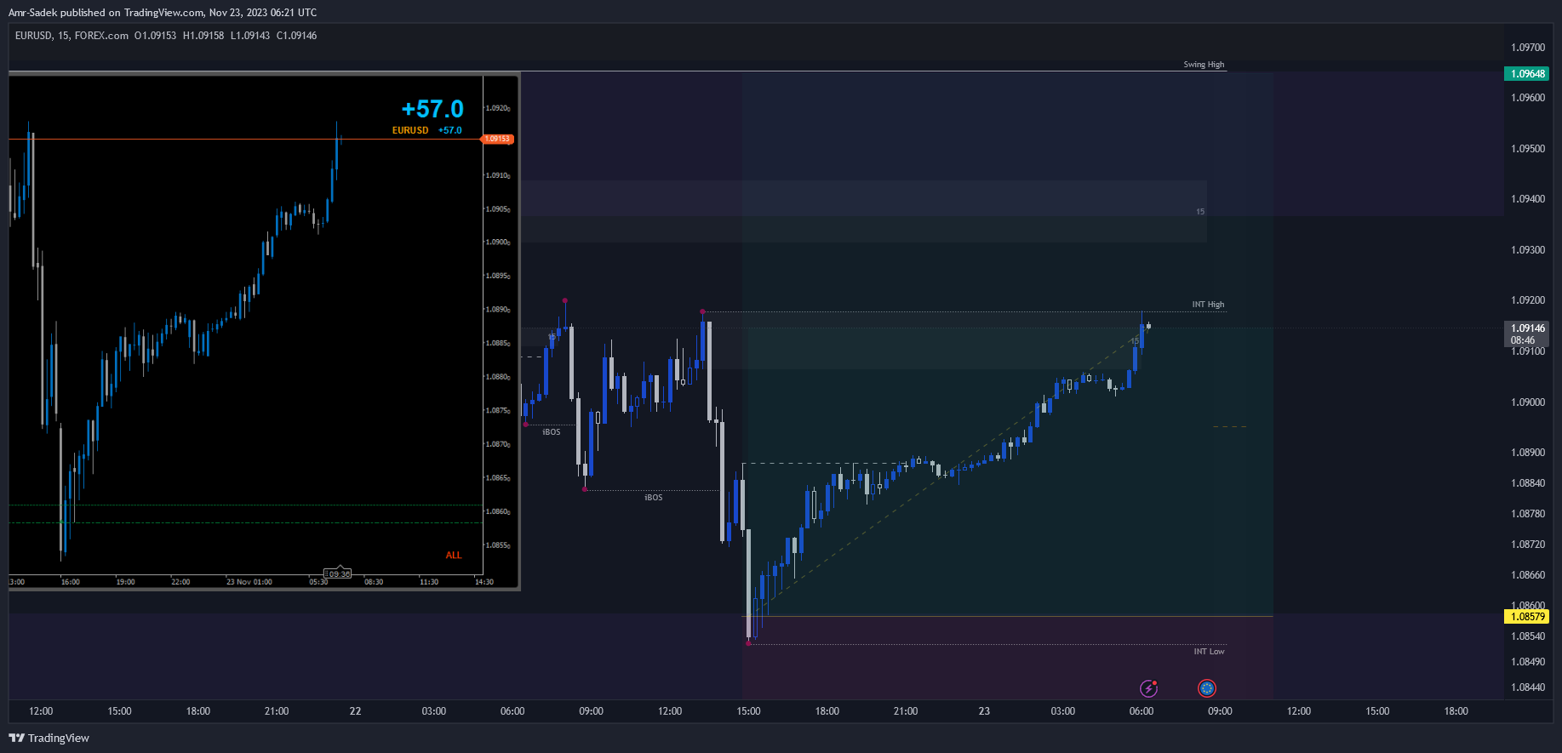The width and height of the screenshot is (1562, 753).
Task: Click the 1.08440 price axis label
Action: click(x=1528, y=687)
